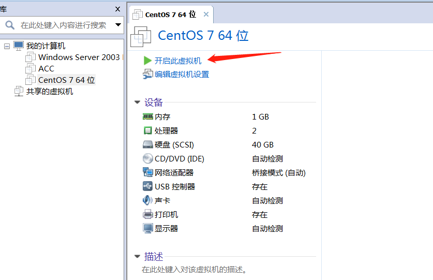Click the USB 控制器 label
The width and height of the screenshot is (433, 280).
pos(175,186)
